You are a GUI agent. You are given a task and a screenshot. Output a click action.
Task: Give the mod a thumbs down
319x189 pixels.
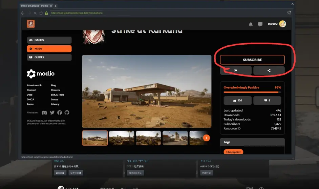click(x=267, y=100)
